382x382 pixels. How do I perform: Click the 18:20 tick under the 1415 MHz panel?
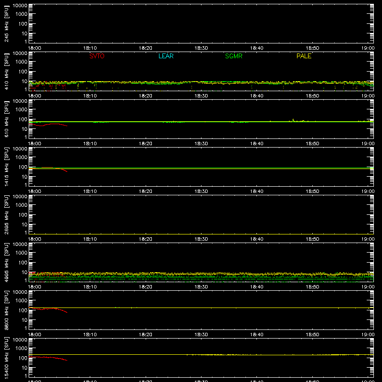(146, 191)
